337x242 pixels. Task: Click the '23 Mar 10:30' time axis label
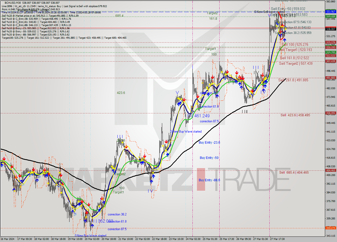point(176,239)
